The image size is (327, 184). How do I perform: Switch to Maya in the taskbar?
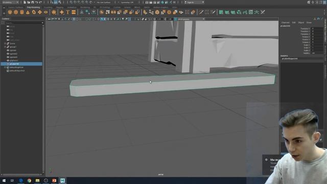pos(62,180)
